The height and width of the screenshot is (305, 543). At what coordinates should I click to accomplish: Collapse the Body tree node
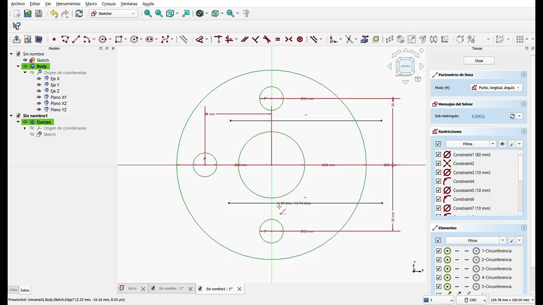click(18, 67)
